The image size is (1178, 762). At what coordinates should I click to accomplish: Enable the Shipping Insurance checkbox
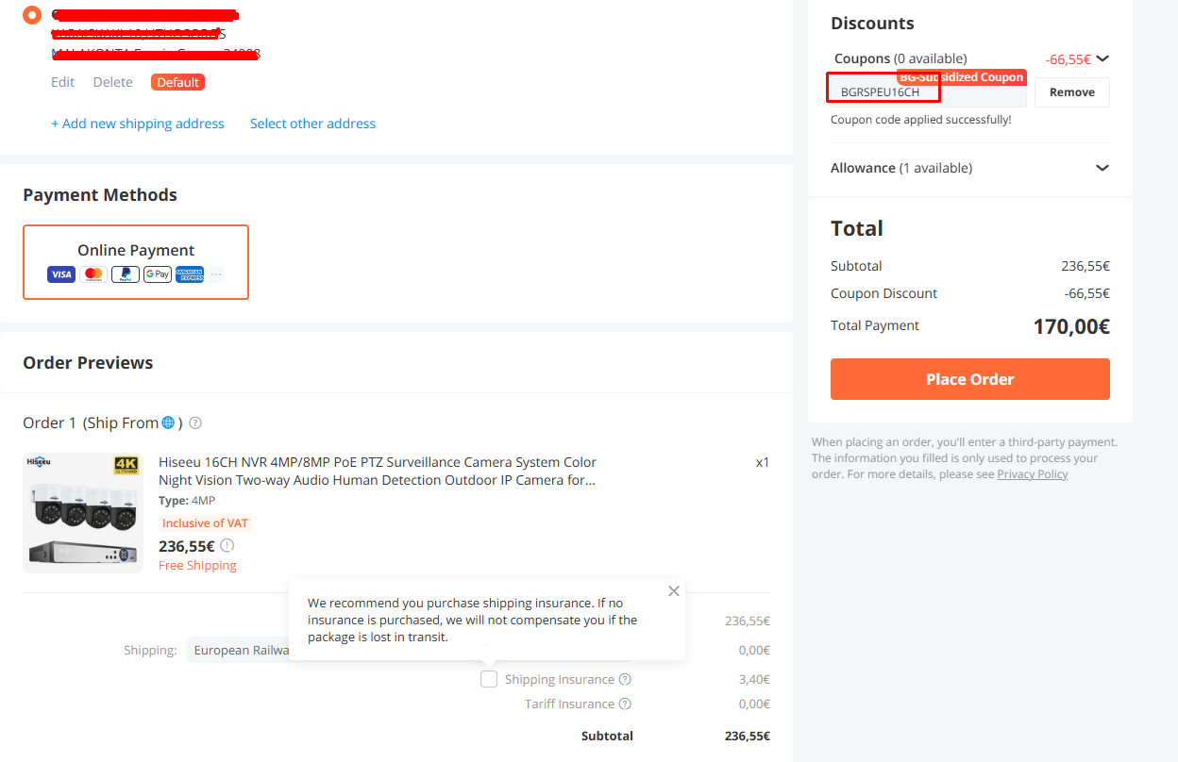[x=489, y=679]
